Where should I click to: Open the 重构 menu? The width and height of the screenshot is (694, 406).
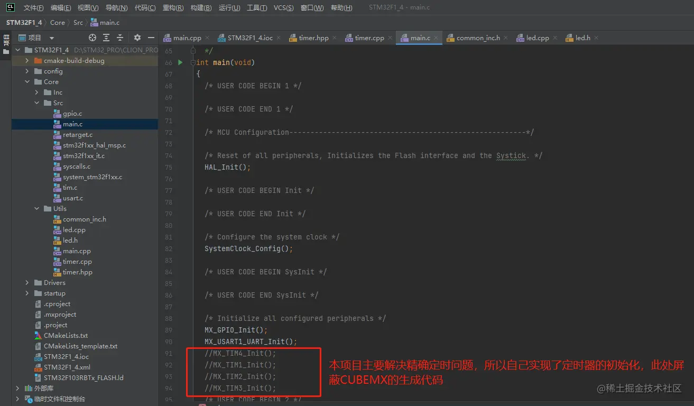click(173, 8)
